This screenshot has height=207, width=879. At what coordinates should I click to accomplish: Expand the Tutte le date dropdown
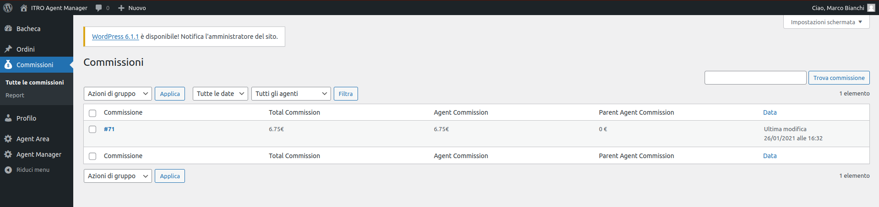tap(220, 94)
